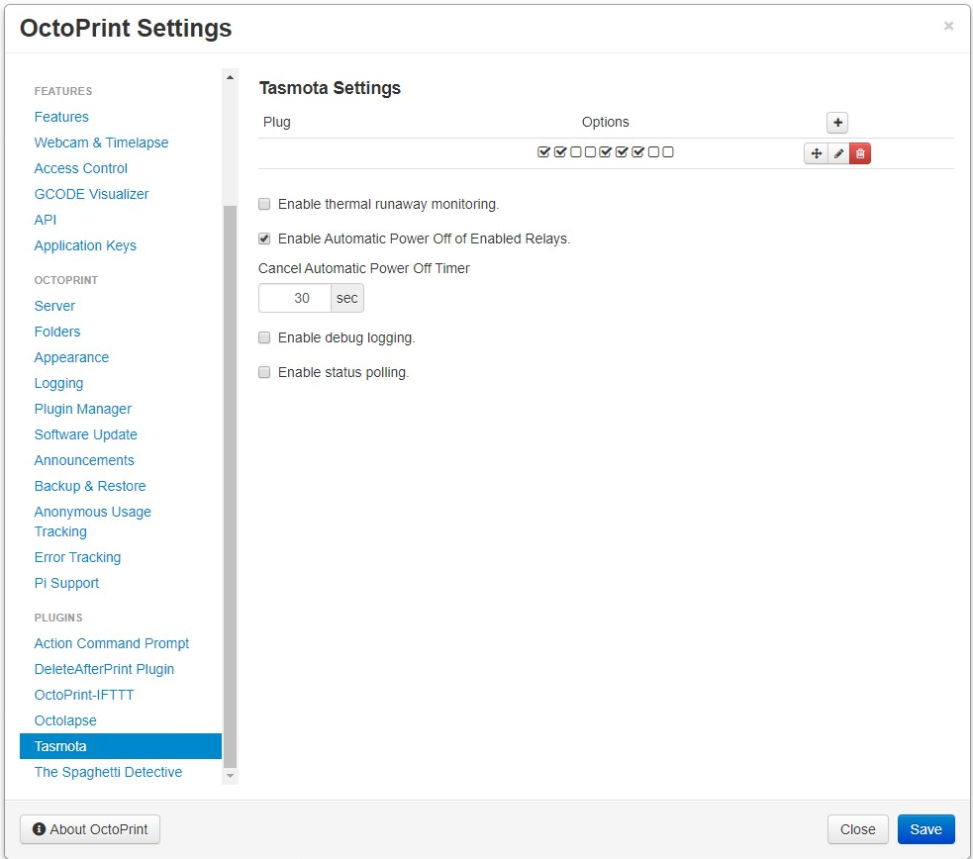Enable status polling checkbox

click(x=264, y=372)
